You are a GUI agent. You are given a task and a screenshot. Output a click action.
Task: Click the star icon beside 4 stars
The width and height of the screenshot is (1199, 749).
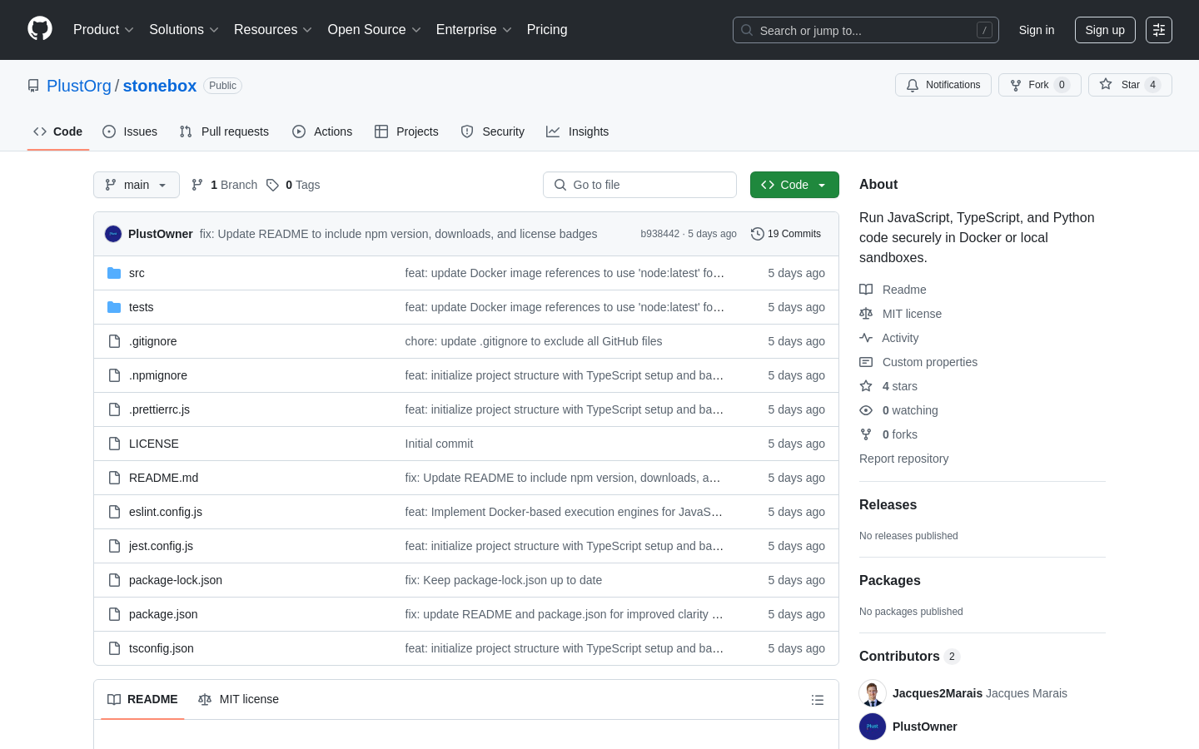(866, 386)
